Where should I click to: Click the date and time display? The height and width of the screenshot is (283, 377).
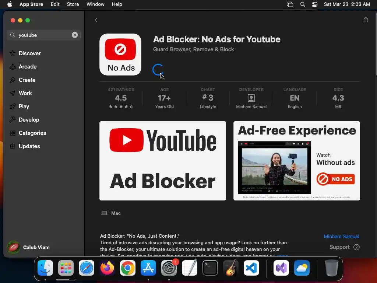pos(347,4)
